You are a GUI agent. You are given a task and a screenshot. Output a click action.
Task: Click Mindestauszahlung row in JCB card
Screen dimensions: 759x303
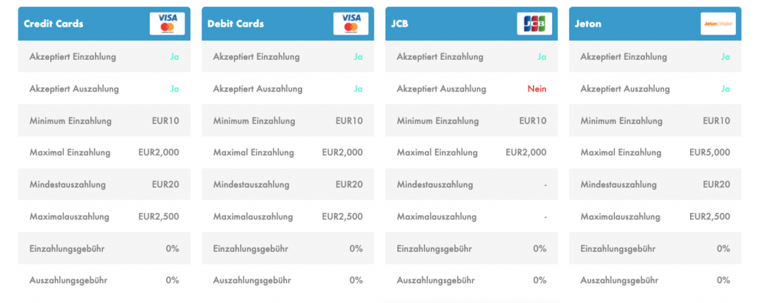point(471,184)
